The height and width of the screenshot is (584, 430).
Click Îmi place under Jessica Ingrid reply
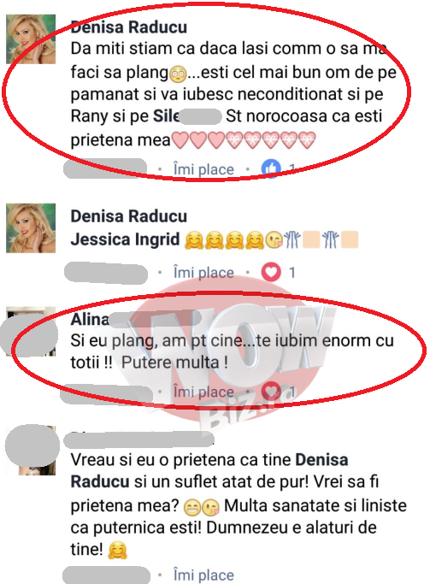click(203, 273)
